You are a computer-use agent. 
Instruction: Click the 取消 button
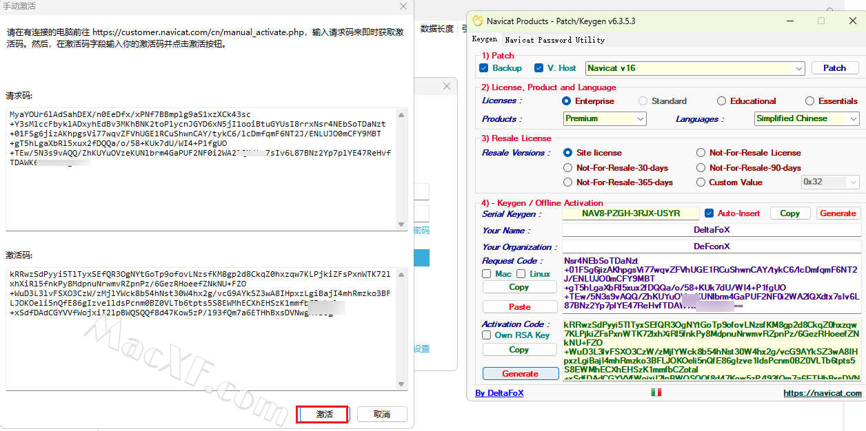coord(382,414)
